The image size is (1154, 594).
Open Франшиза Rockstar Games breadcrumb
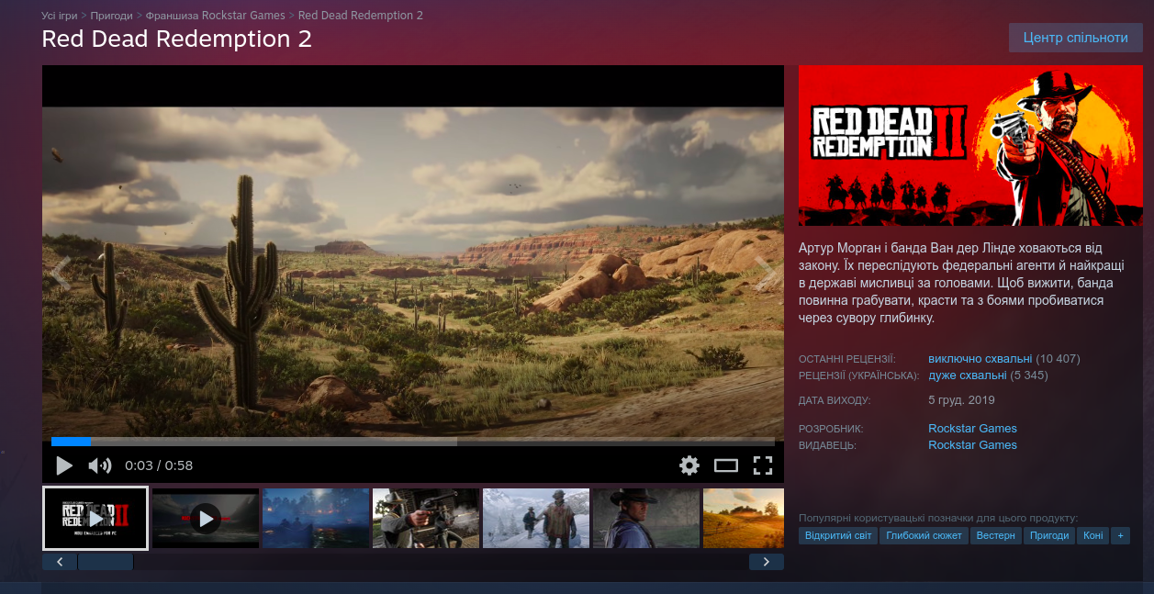click(x=215, y=16)
